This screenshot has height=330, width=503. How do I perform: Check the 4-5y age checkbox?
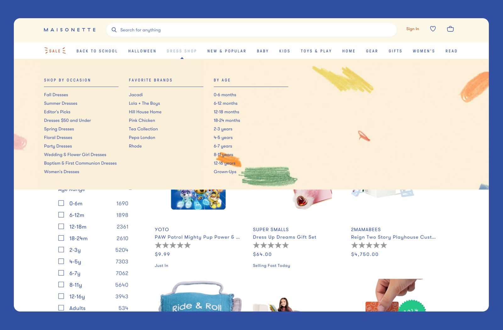(x=61, y=261)
